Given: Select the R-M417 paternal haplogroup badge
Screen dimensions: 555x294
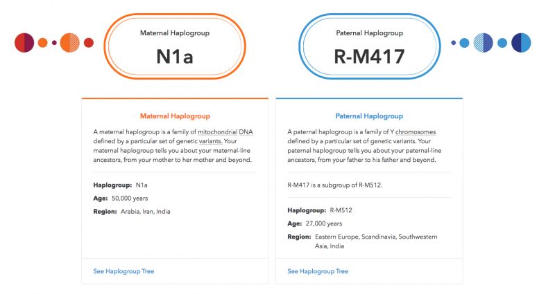Looking at the screenshot, I should 370,46.
